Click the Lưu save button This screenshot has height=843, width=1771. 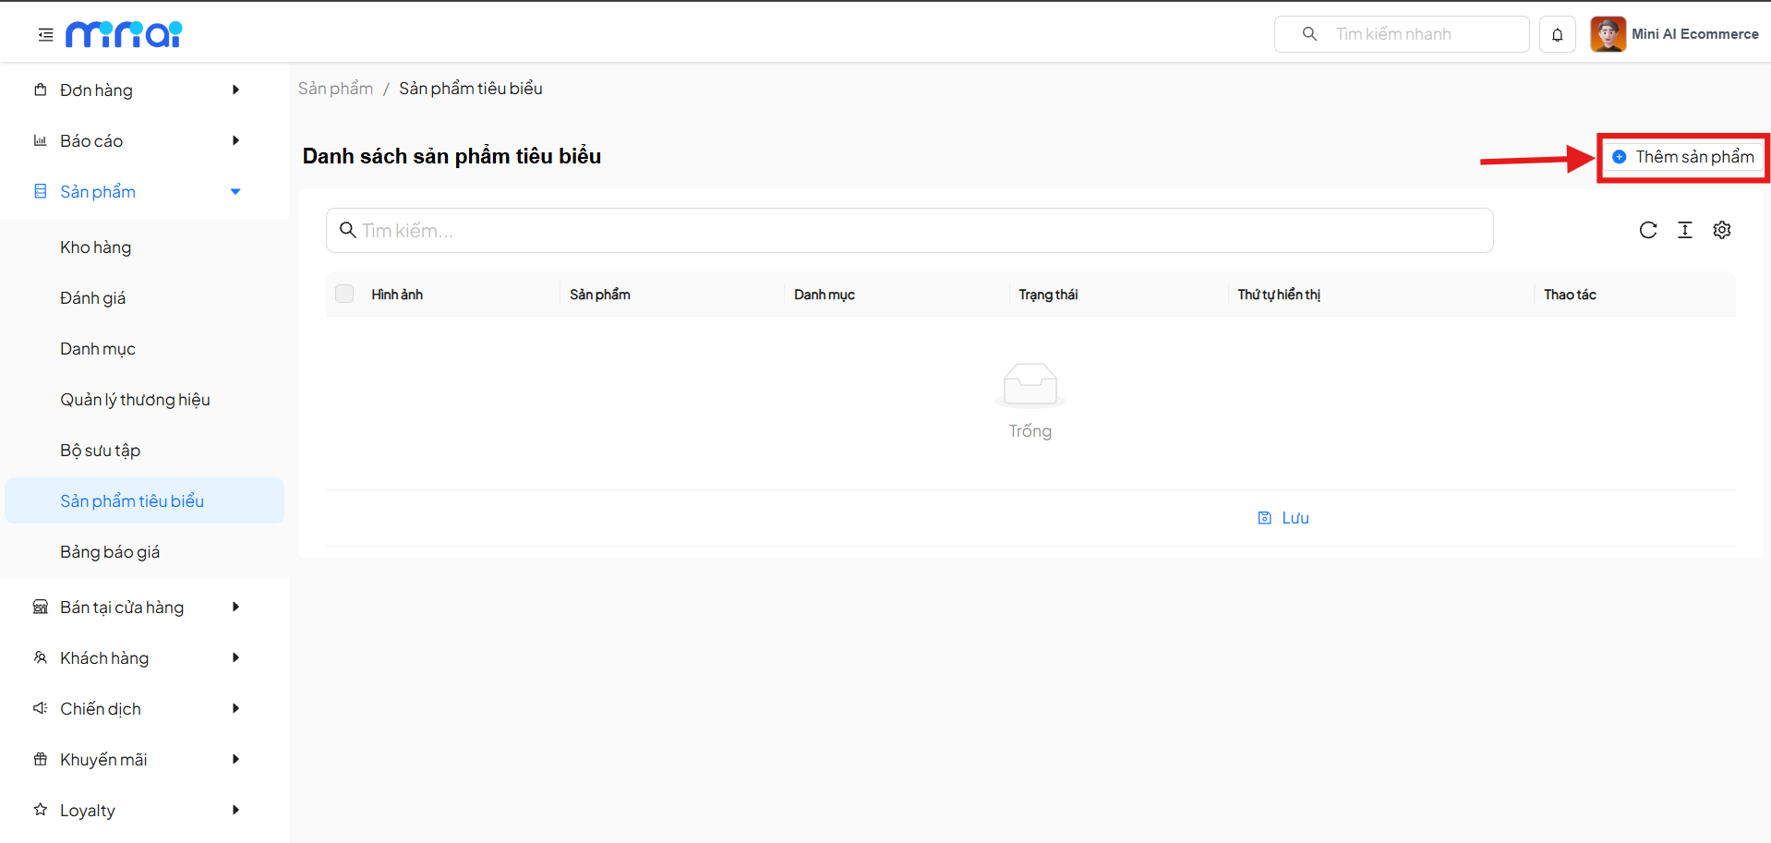pyautogui.click(x=1283, y=518)
